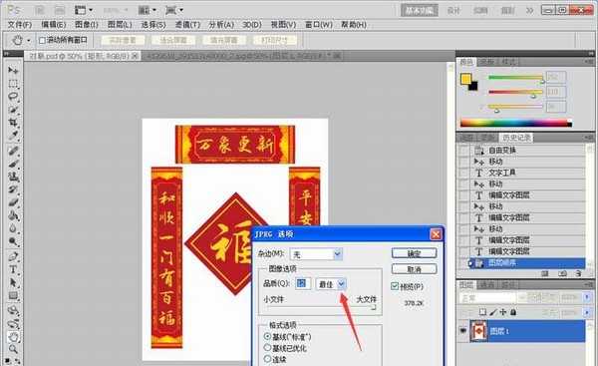The width and height of the screenshot is (598, 366).
Task: Select the Clone Stamp tool
Action: [x=13, y=177]
